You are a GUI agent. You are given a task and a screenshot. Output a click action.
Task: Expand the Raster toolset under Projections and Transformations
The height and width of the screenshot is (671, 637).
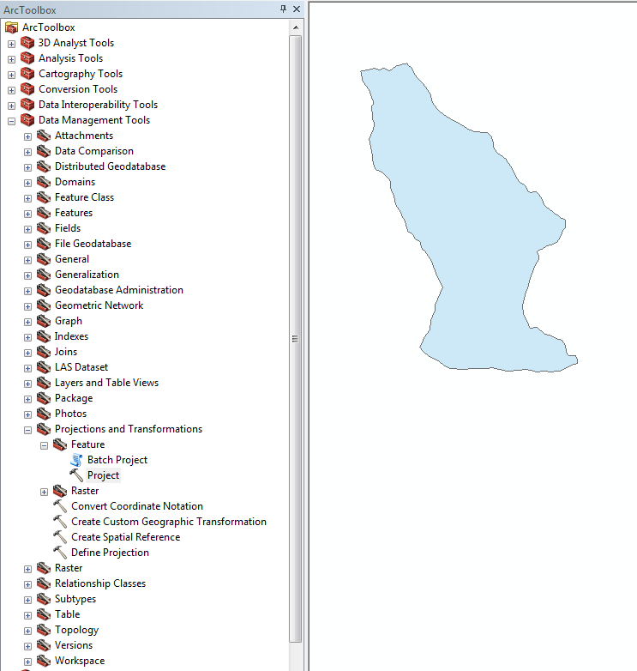coord(44,492)
